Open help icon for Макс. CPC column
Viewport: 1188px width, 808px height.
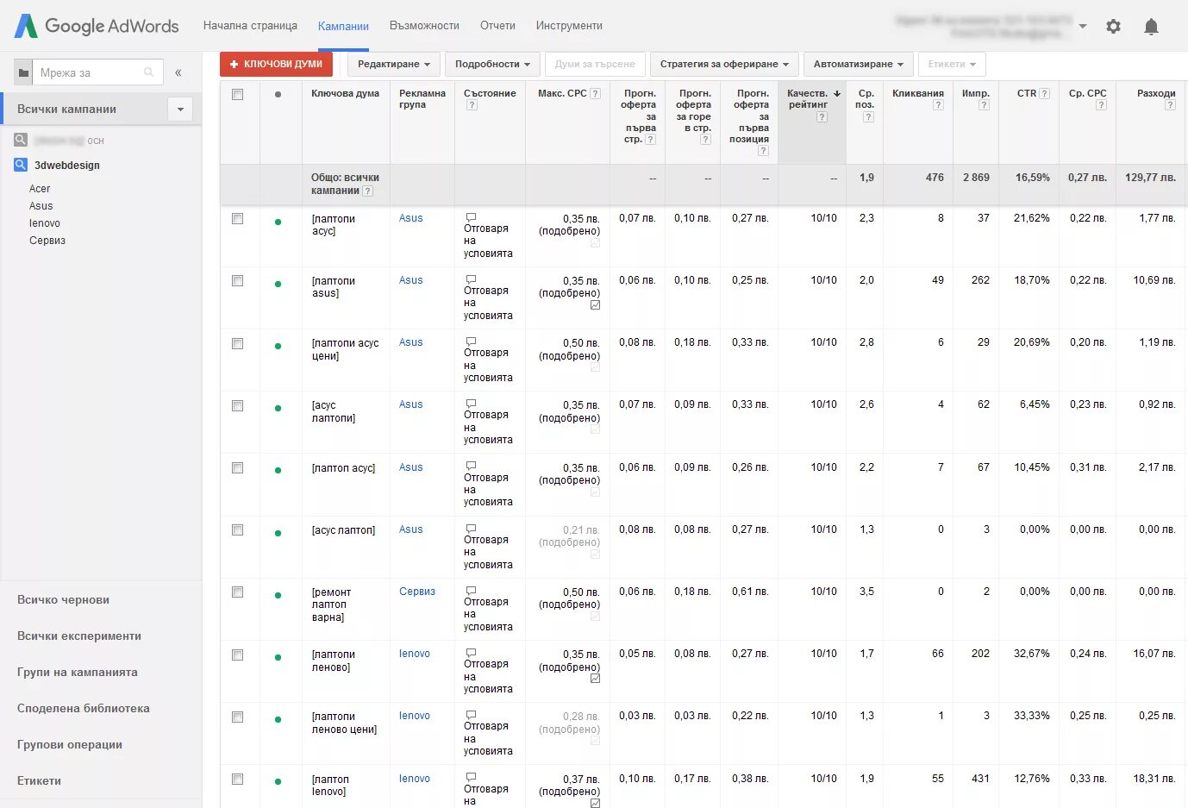click(595, 93)
